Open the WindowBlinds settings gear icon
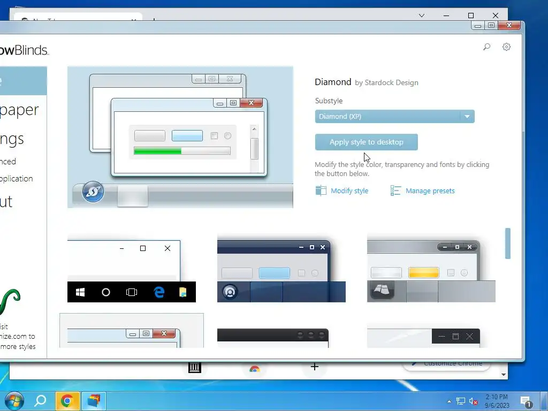 pos(506,47)
